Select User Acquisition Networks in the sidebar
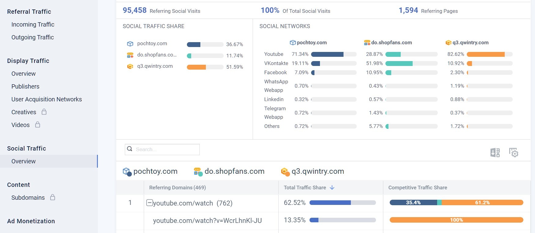 [x=46, y=99]
